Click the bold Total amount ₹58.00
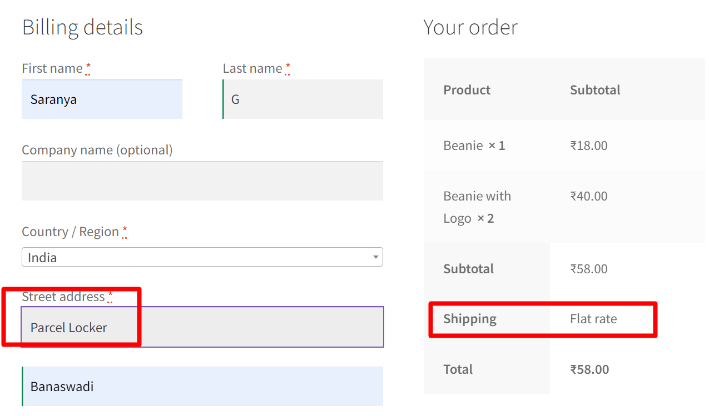Screen dimensions: 709x416 [589, 369]
